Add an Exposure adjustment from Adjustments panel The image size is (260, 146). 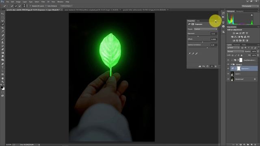pos(244,33)
